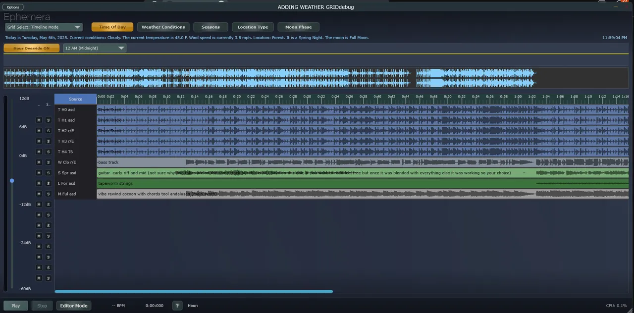
Task: Solo the track beside T H2 r/E
Action: (x=48, y=131)
